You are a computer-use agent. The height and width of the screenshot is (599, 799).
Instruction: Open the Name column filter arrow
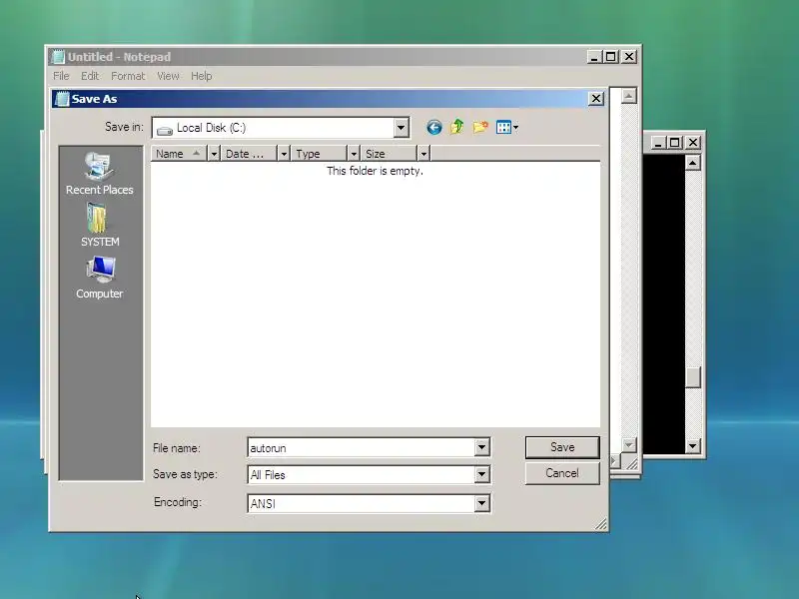coord(214,154)
